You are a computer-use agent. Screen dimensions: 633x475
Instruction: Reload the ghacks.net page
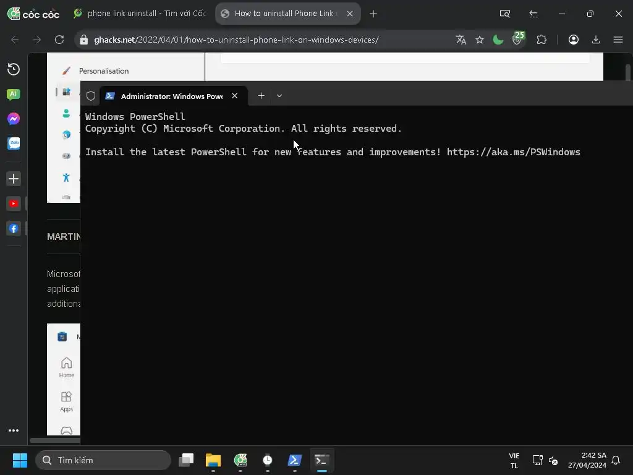(59, 40)
